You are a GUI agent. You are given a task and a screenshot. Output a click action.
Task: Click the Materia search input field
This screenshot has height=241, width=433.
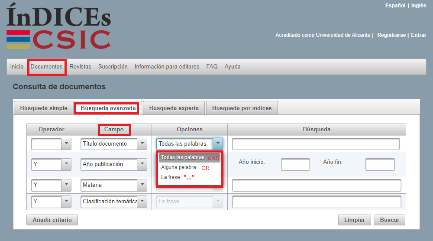click(x=317, y=185)
